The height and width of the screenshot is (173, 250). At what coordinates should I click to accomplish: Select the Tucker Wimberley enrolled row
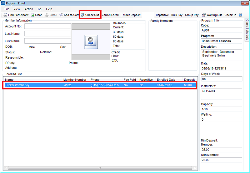click(100, 85)
